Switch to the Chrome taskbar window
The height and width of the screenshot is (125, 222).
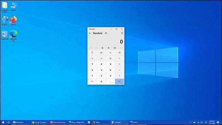pyautogui.click(x=40, y=122)
